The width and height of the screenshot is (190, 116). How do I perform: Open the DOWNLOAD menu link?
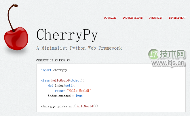tap(110, 18)
